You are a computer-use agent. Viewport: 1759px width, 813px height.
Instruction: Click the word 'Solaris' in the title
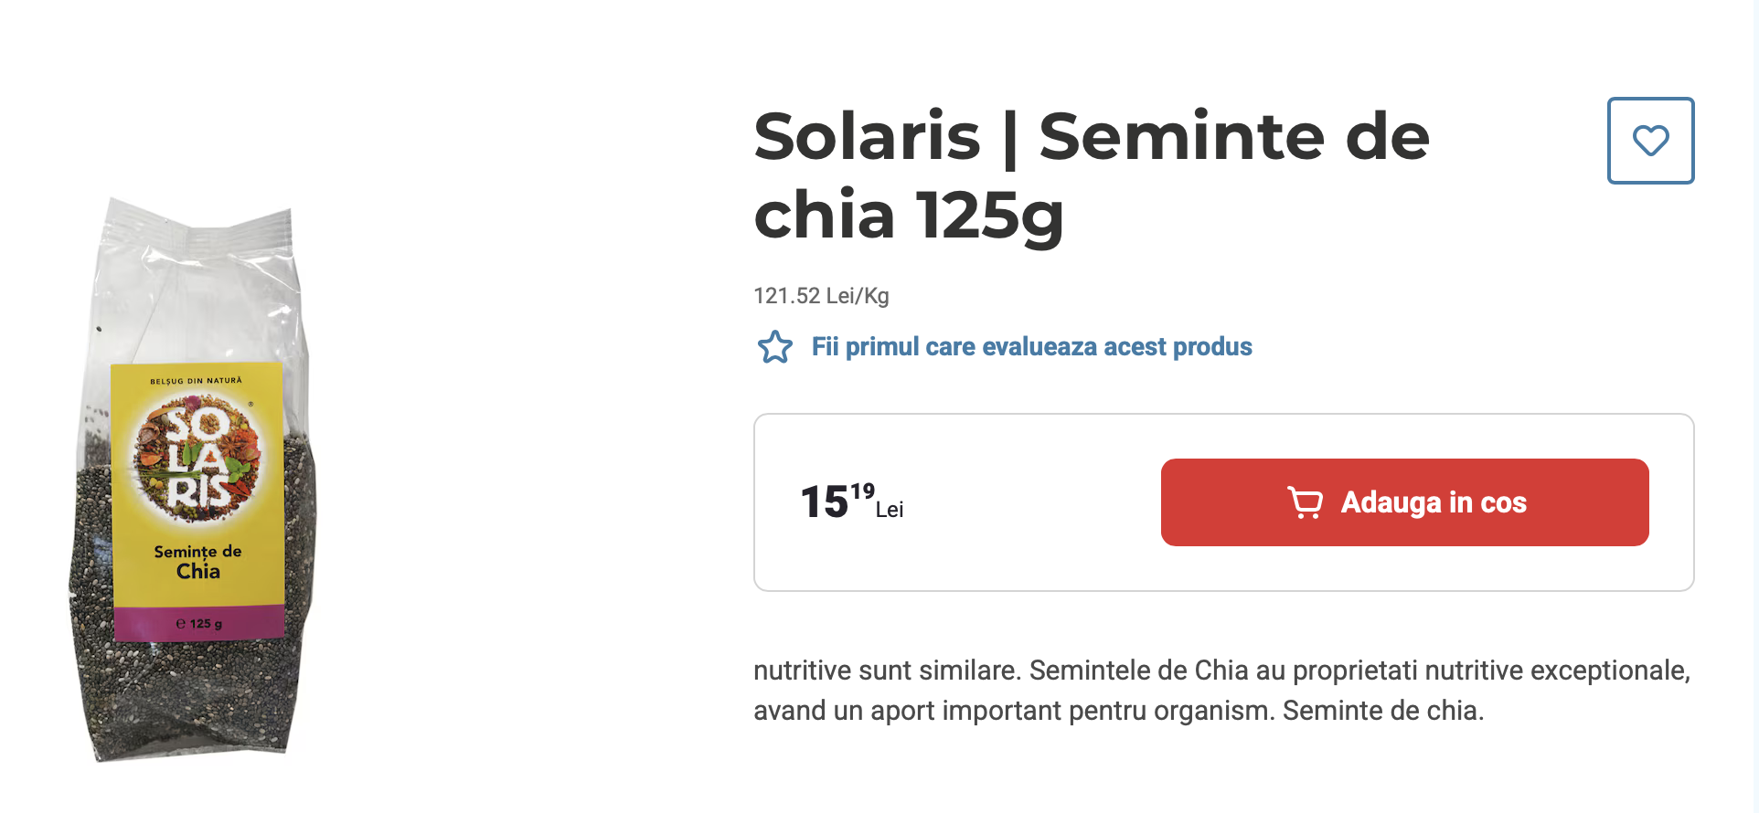tap(867, 136)
